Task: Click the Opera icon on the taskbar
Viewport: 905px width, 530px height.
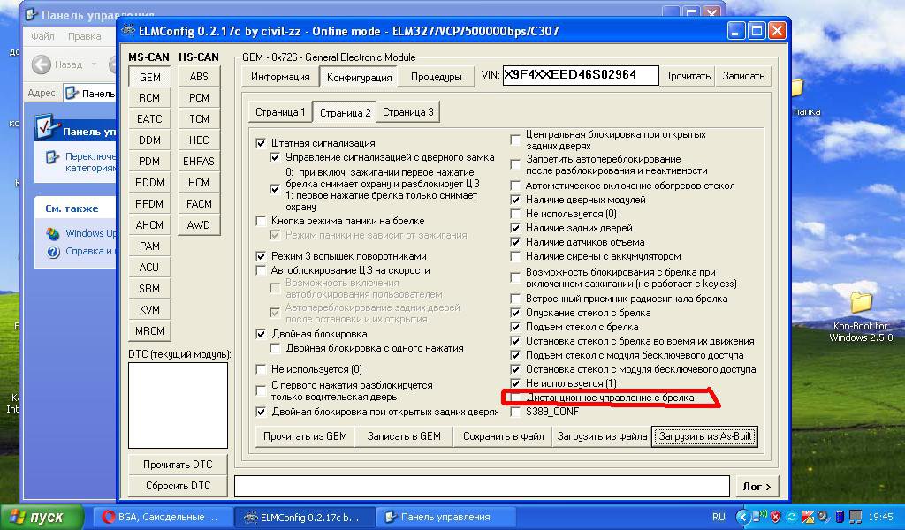Action: point(108,517)
